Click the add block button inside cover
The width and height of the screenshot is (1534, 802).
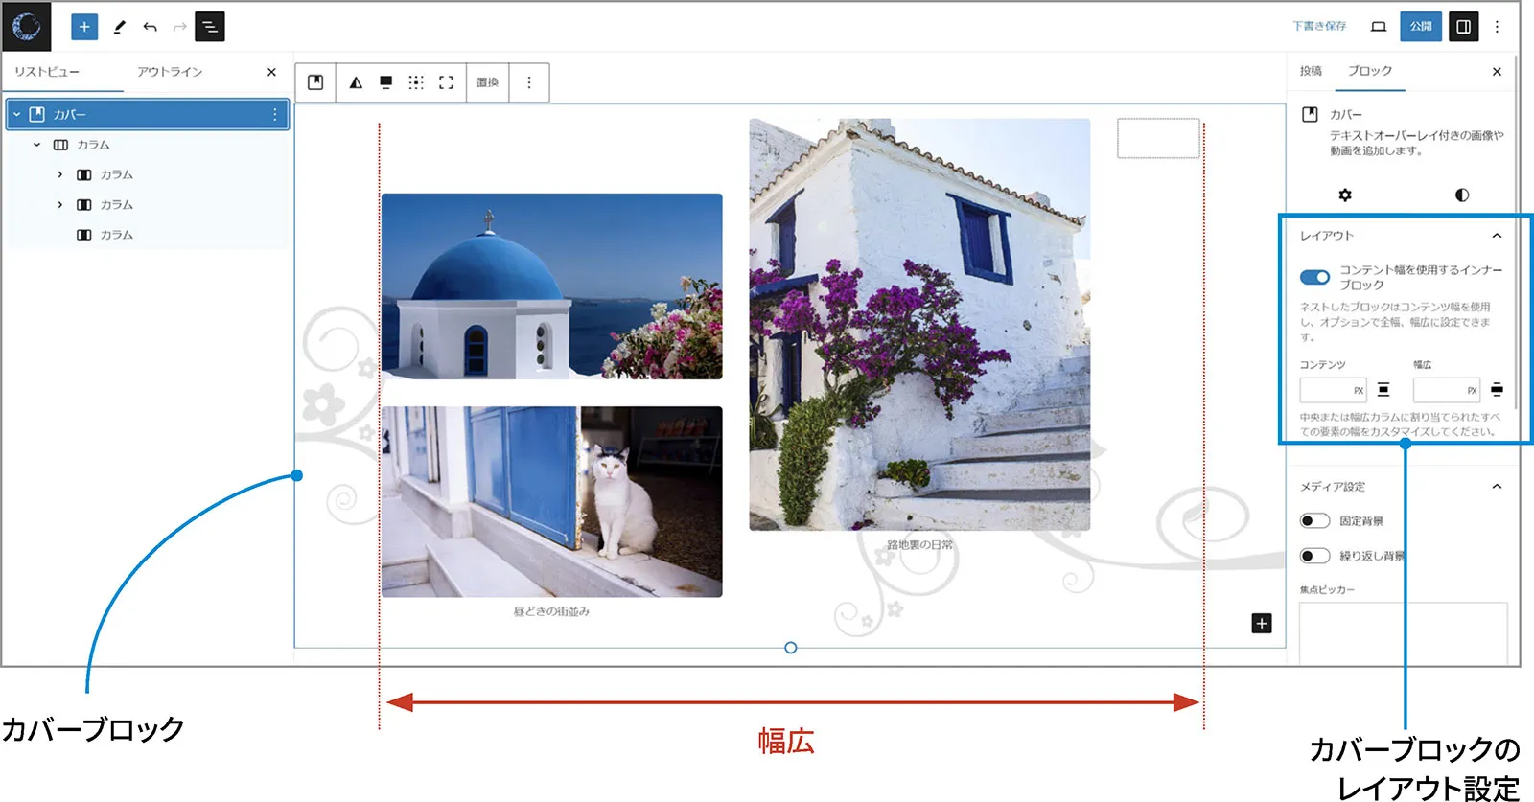pyautogui.click(x=1262, y=624)
